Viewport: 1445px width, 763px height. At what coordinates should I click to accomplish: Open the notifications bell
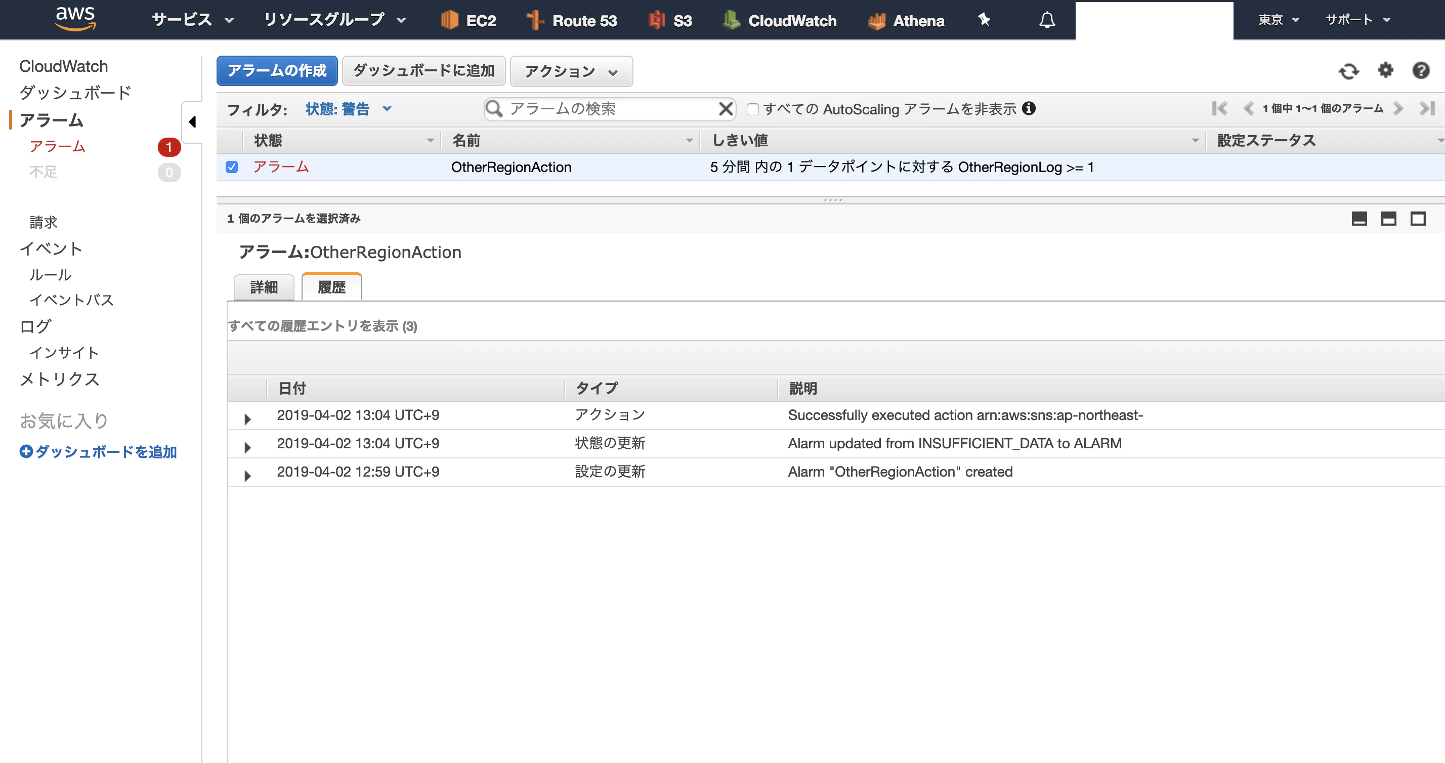click(x=1047, y=20)
